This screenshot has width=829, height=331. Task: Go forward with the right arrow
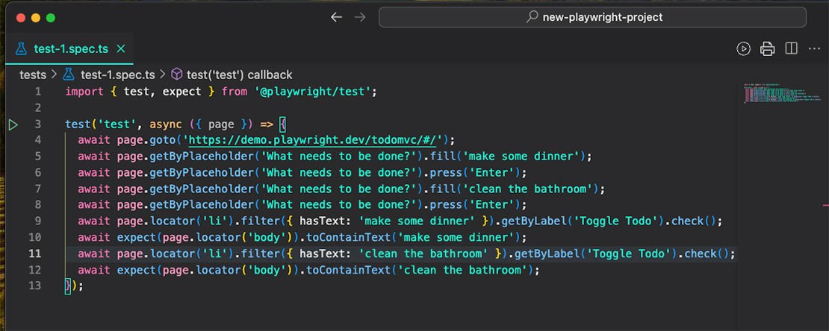point(360,17)
